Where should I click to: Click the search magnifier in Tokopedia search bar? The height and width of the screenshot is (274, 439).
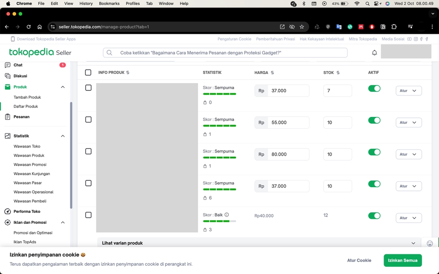[x=109, y=53]
